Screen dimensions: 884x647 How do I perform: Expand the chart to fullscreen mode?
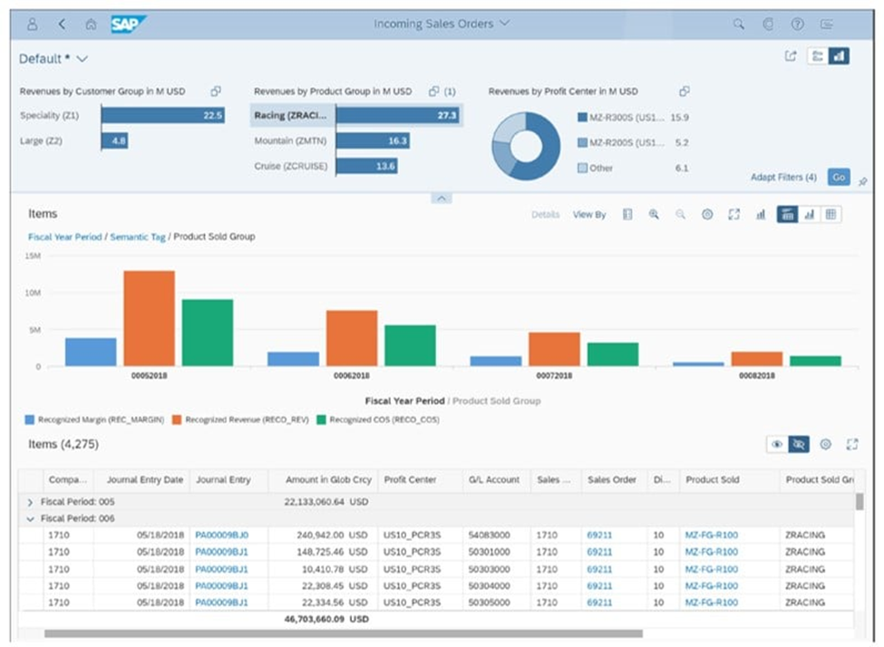[733, 215]
